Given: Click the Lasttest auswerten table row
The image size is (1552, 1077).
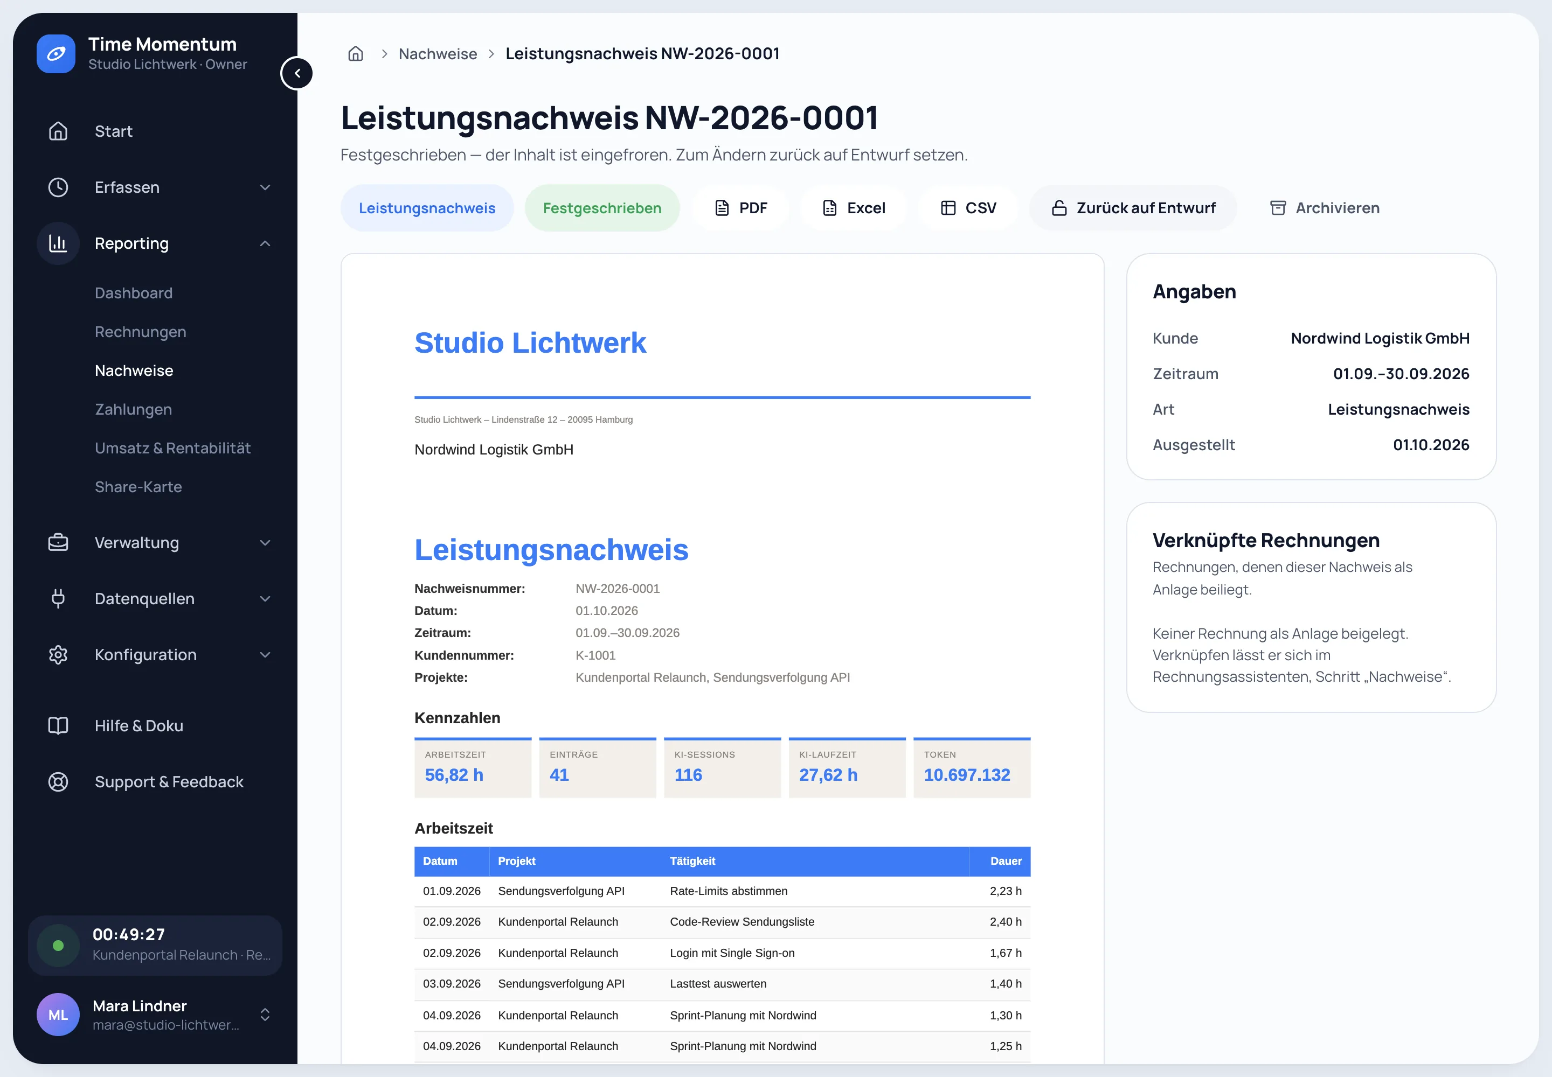Looking at the screenshot, I should click(x=722, y=984).
